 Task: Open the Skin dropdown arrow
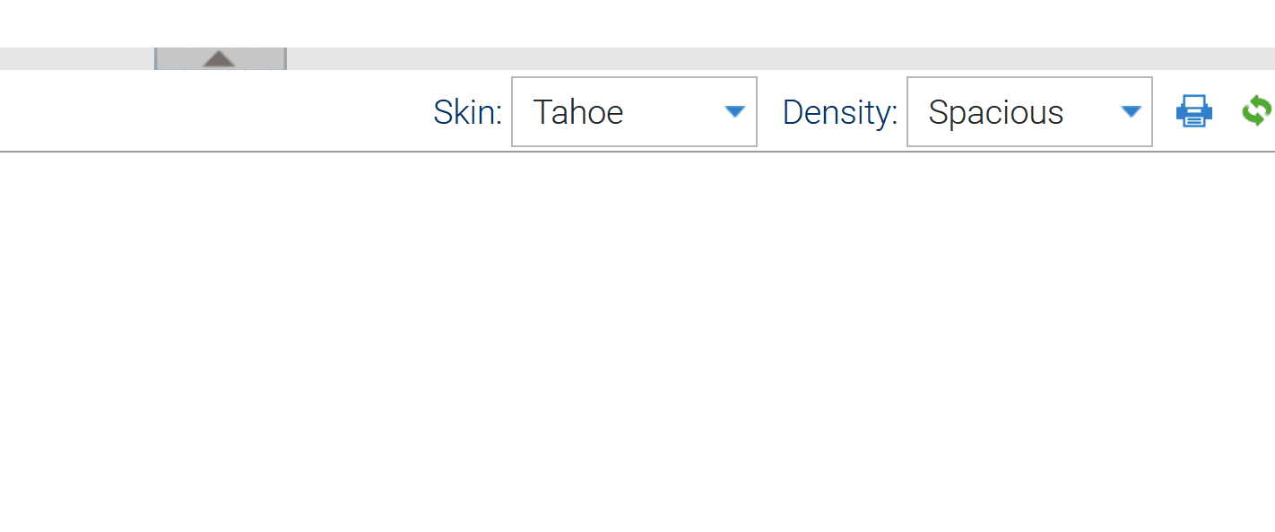click(x=734, y=111)
